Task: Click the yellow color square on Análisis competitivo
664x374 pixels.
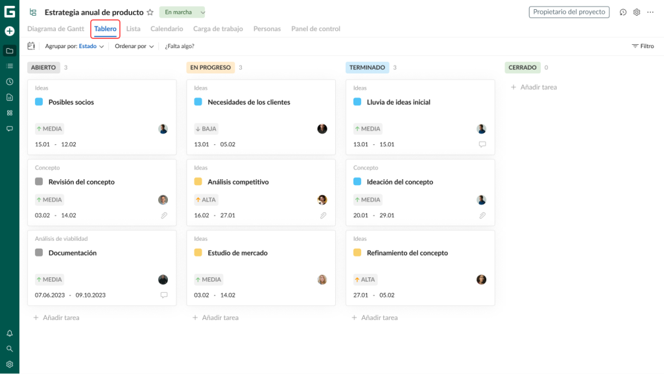Action: (198, 182)
